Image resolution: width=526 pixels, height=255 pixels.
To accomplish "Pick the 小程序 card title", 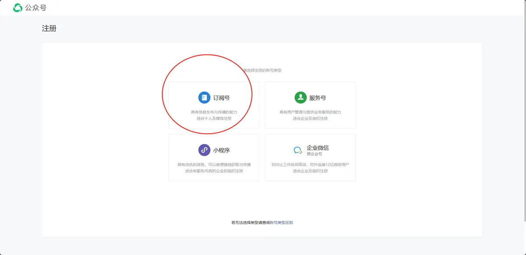I will [x=221, y=150].
